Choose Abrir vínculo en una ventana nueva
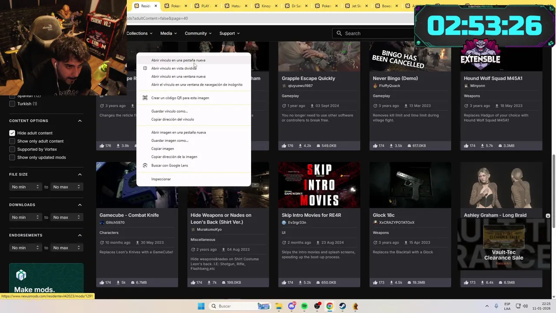556x313 pixels. point(193,77)
